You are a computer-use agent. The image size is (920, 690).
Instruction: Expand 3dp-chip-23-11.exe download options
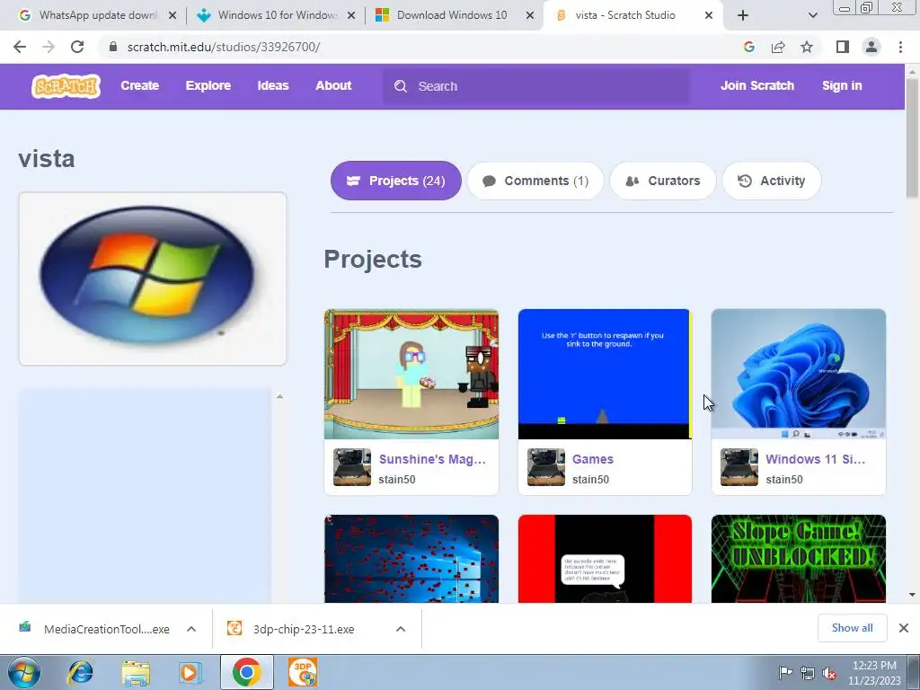[401, 629]
